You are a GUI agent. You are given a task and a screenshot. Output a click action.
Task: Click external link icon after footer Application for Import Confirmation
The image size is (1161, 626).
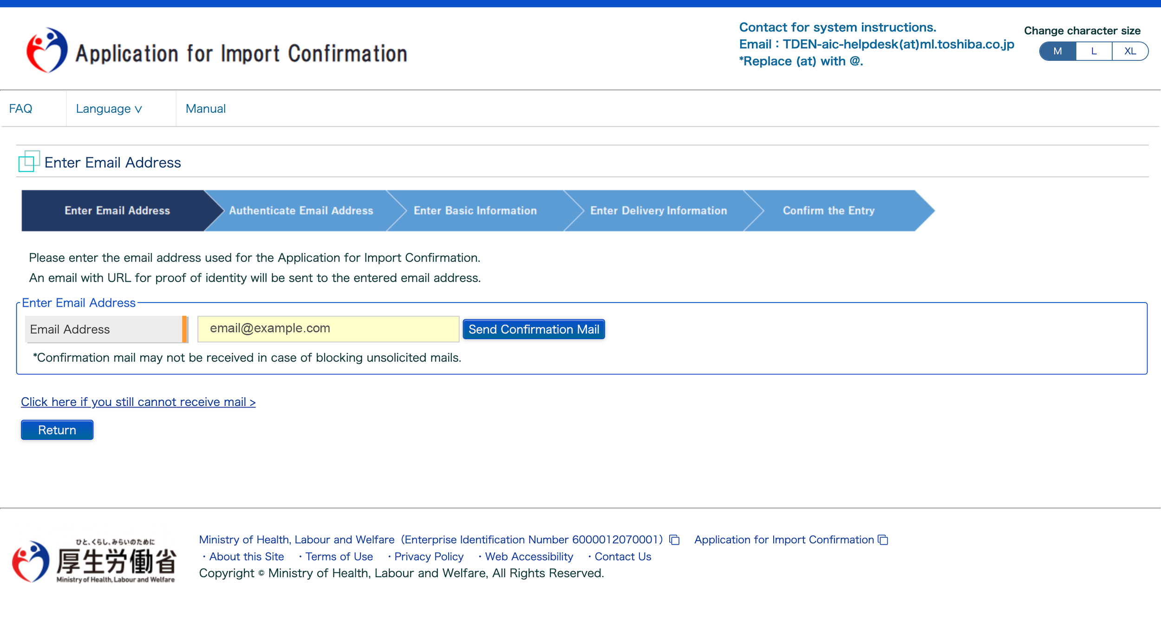[x=883, y=540]
